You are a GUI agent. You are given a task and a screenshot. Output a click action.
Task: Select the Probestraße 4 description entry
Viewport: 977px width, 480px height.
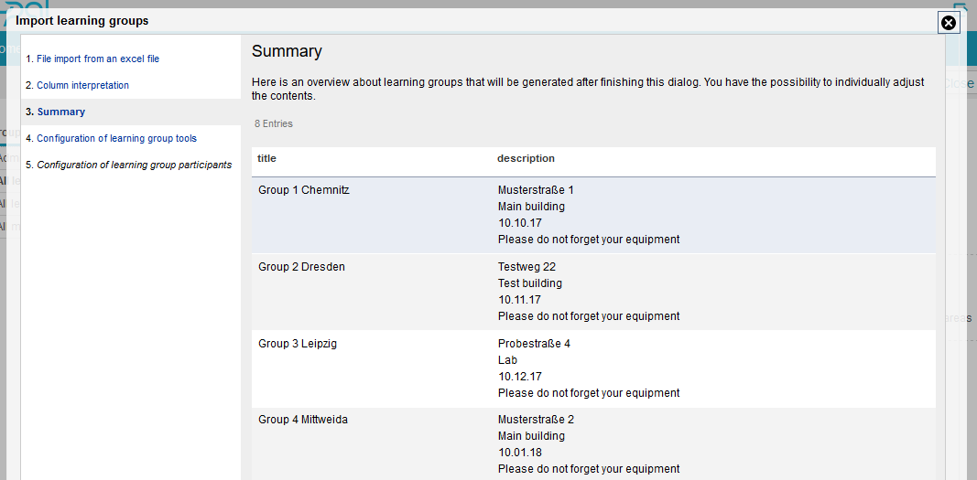[534, 344]
